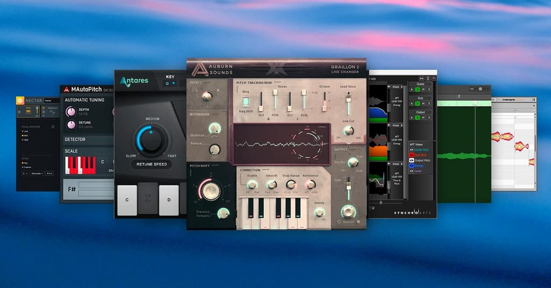This screenshot has height=288, width=551.
Task: Click the Output Amount knob in Graillon
Action: (x=348, y=212)
